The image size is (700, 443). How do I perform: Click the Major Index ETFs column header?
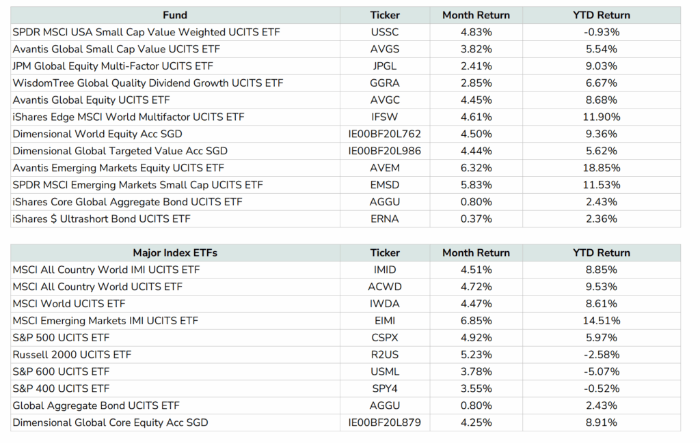(175, 253)
